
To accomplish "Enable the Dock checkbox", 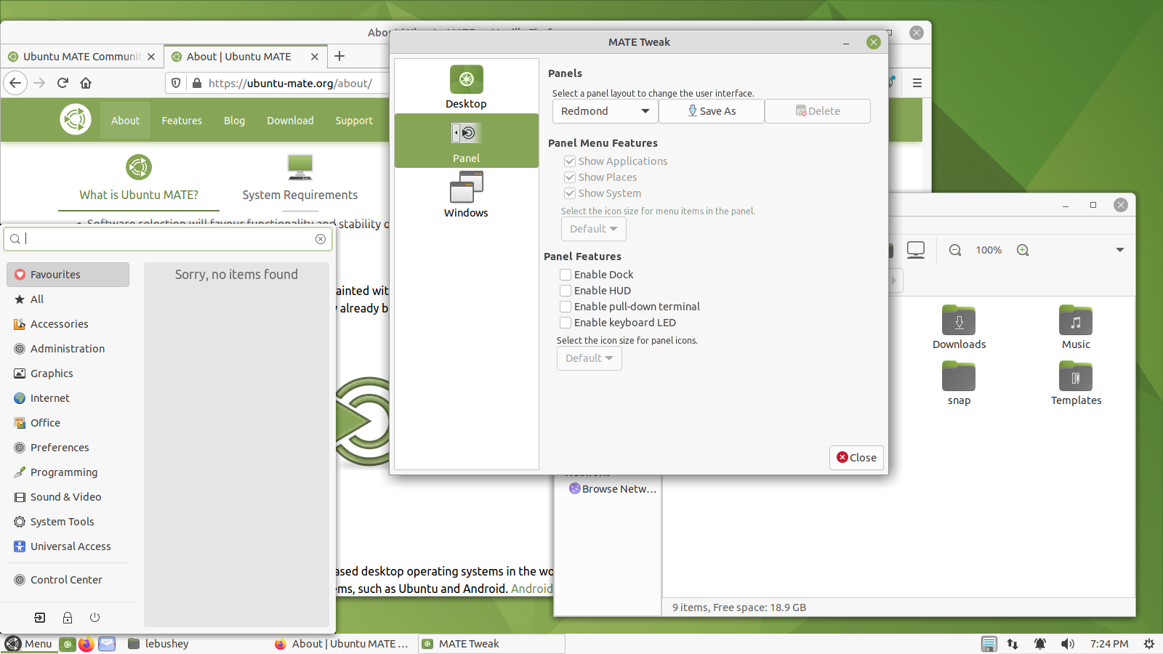I will [x=566, y=275].
